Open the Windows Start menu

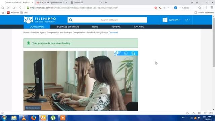[4, 118]
